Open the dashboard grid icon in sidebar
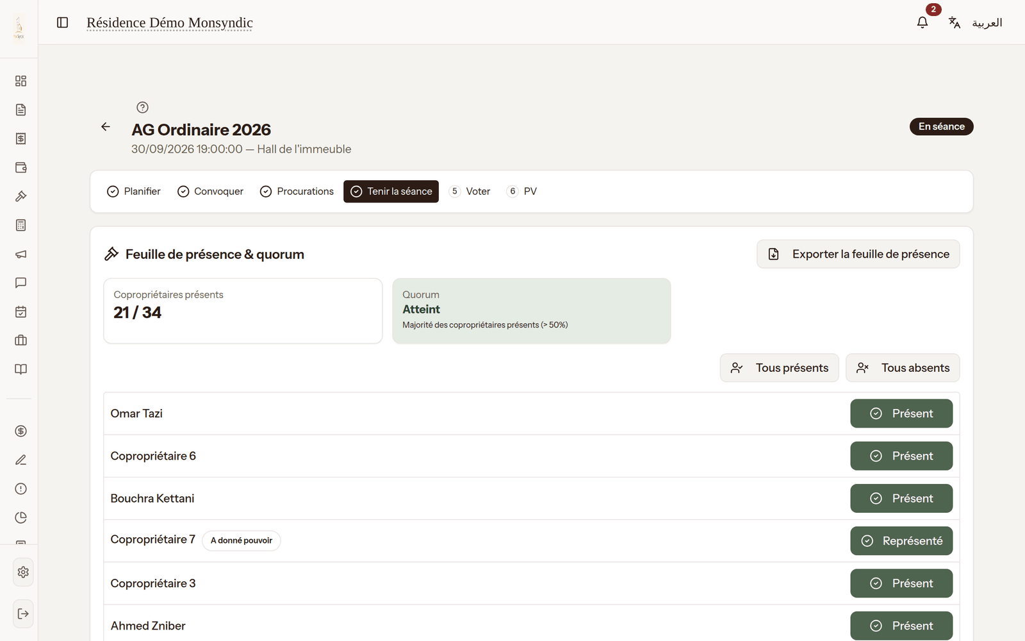The height and width of the screenshot is (641, 1025). point(20,81)
